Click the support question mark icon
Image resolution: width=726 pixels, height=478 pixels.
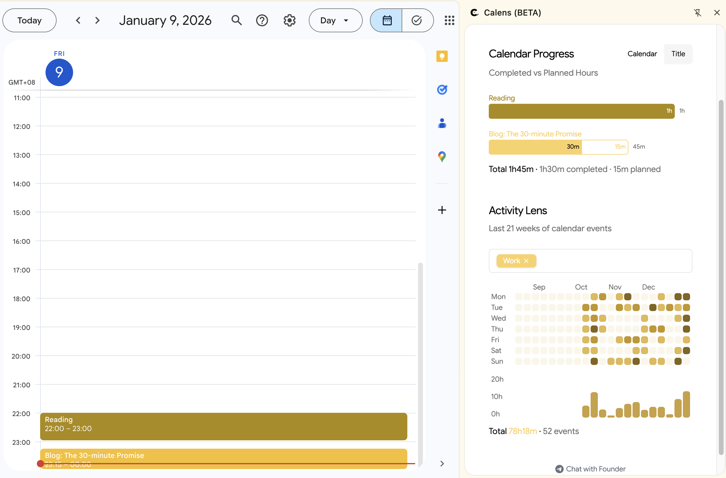click(262, 20)
